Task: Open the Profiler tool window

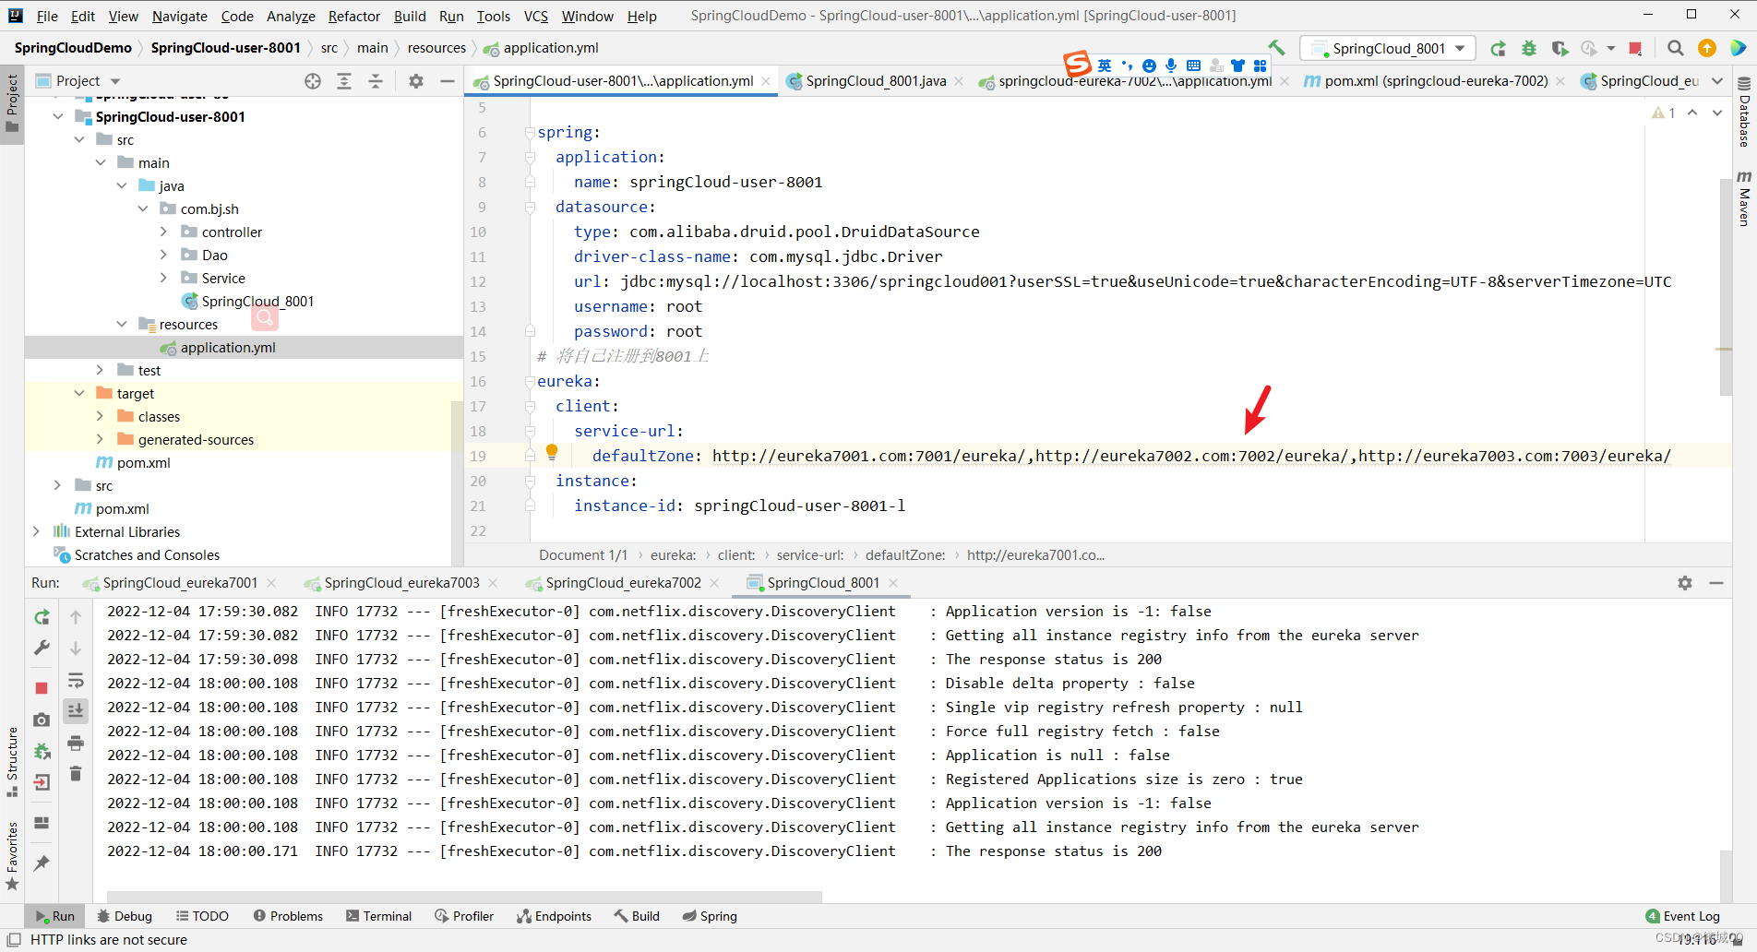Action: click(464, 916)
